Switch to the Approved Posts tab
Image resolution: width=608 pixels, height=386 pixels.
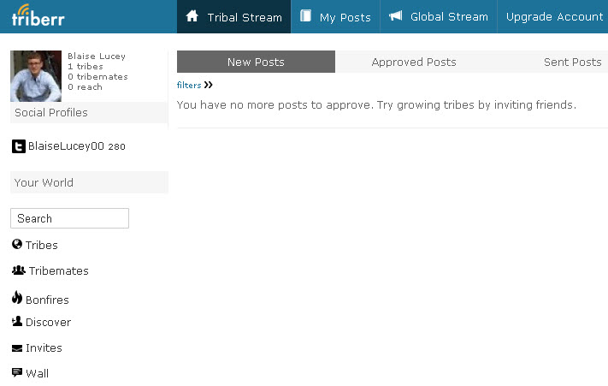click(x=414, y=62)
